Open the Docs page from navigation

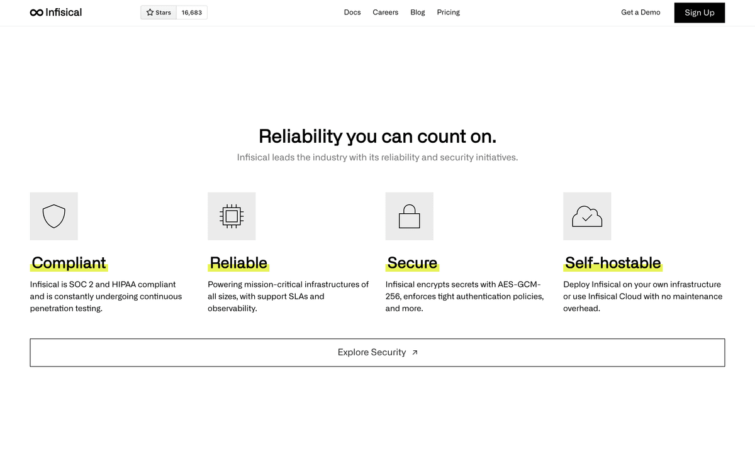[352, 13]
